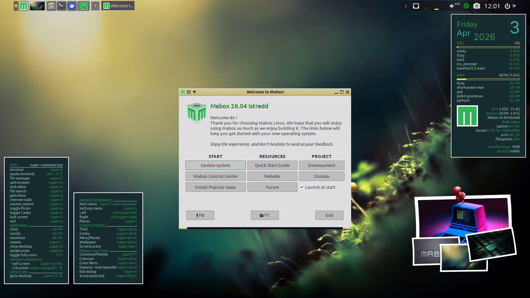The image size is (530, 298).
Task: Expand the right panel double-chevron
Action: [x=514, y=6]
